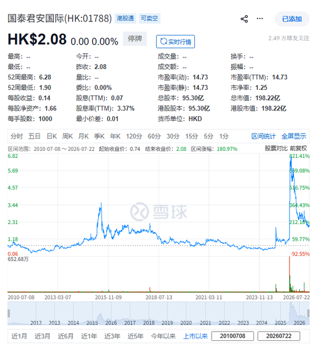Screen dimensions: 319x346
Task: Select the 近1月 range
Action: tap(19, 336)
